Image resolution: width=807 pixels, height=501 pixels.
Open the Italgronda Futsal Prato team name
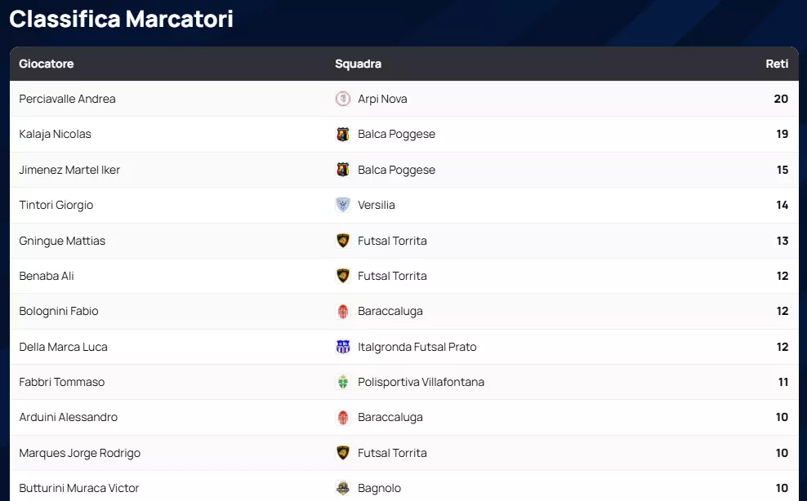pos(417,347)
